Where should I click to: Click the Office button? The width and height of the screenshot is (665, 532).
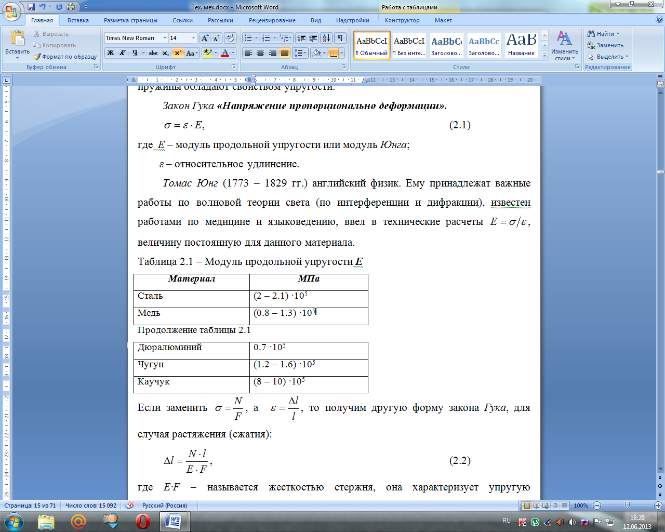11,10
